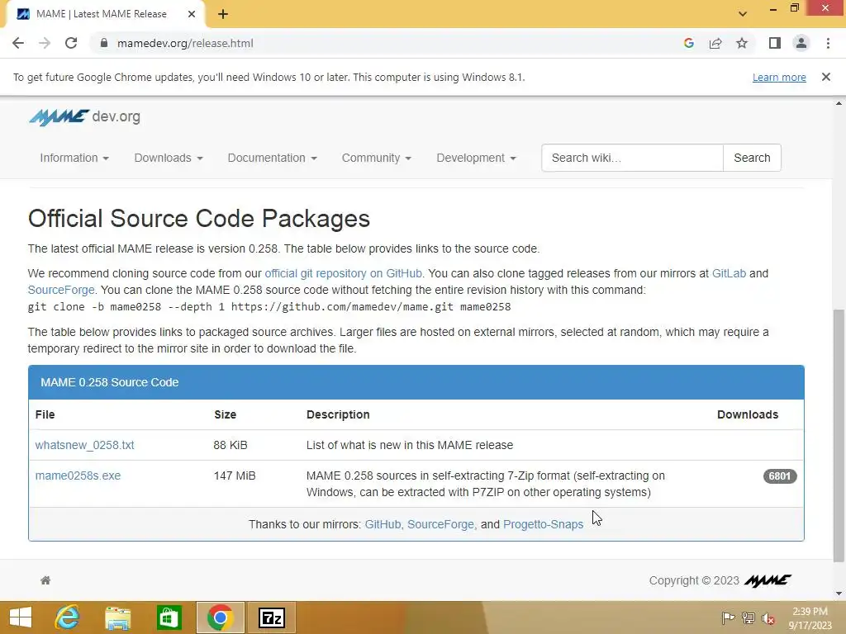Open the Windows Start menu
This screenshot has height=634, width=846.
coord(21,617)
